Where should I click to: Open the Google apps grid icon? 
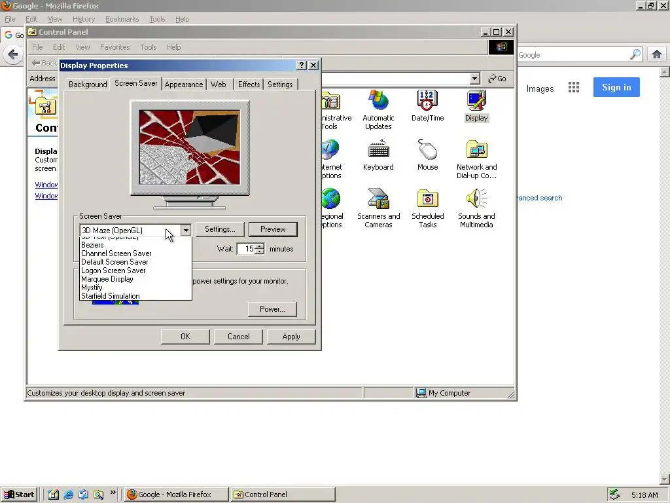click(573, 88)
